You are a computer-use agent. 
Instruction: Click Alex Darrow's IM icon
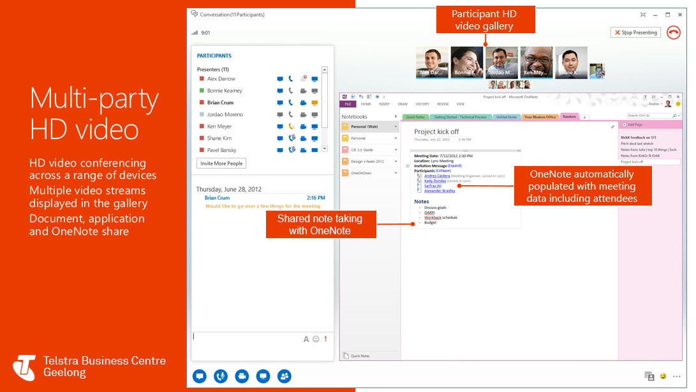coord(280,79)
